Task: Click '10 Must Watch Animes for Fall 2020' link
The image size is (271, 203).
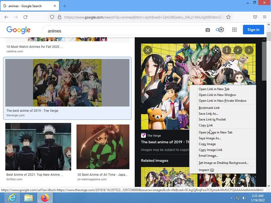Action: (35, 47)
